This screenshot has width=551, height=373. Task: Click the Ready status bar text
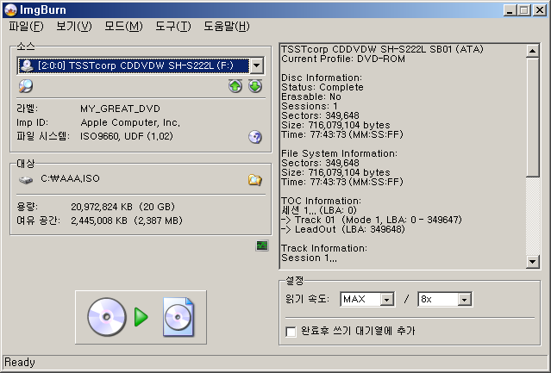tap(20, 362)
